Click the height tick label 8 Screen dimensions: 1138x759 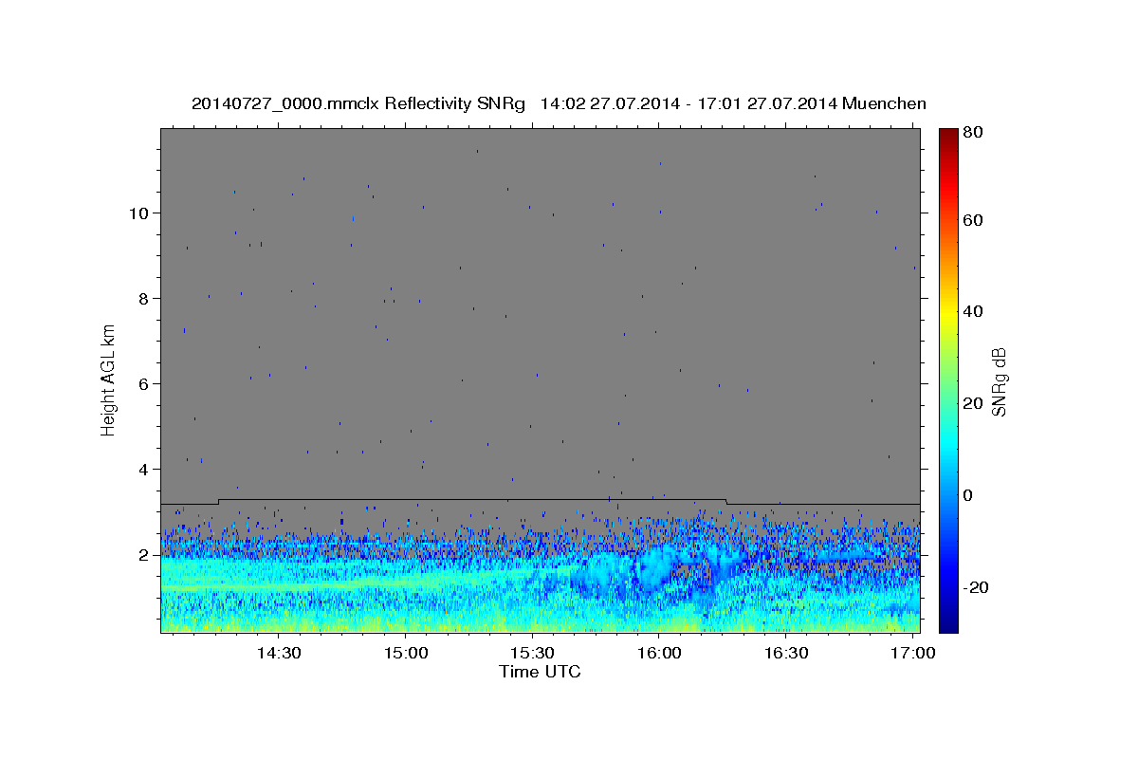point(145,298)
